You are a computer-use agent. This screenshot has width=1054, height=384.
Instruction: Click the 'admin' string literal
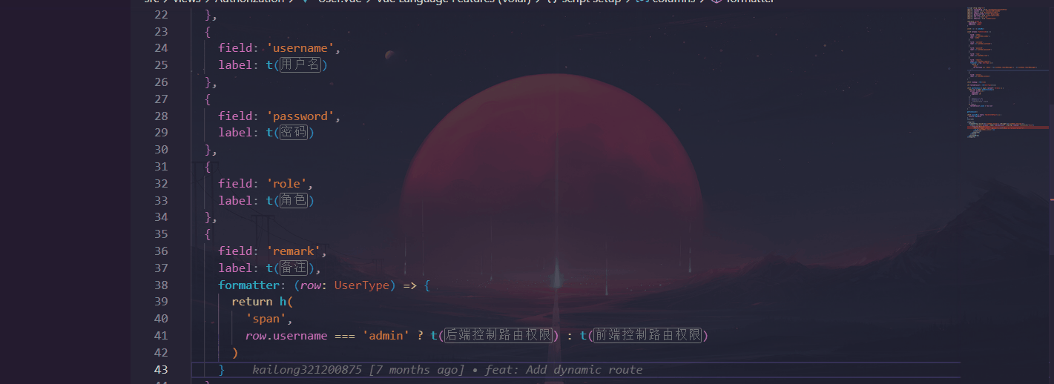(385, 336)
